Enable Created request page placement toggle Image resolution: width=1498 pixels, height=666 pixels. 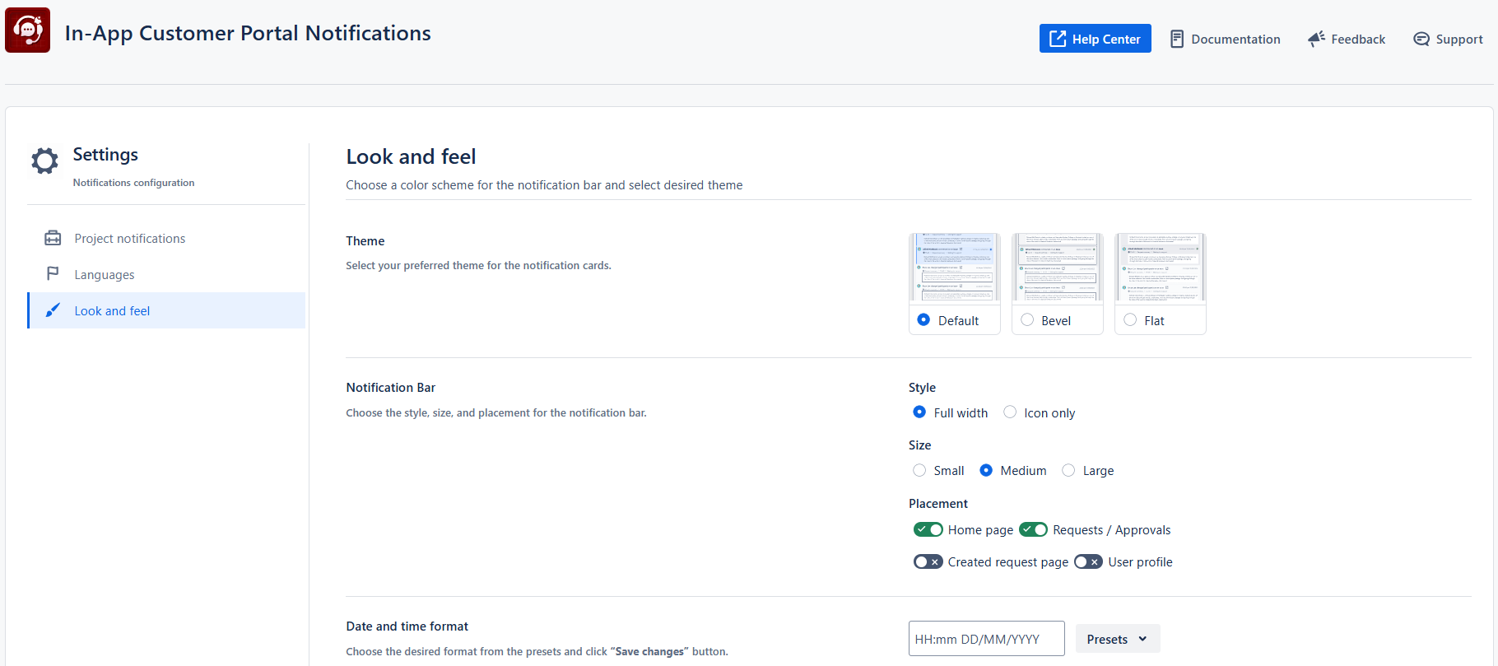(928, 561)
